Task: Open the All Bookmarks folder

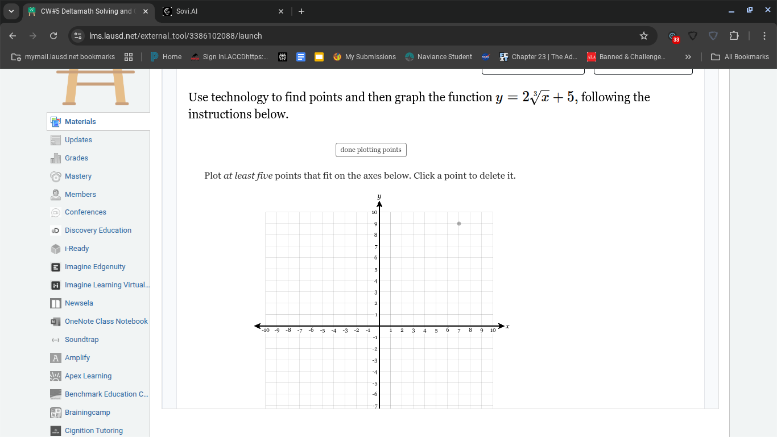Action: (740, 56)
